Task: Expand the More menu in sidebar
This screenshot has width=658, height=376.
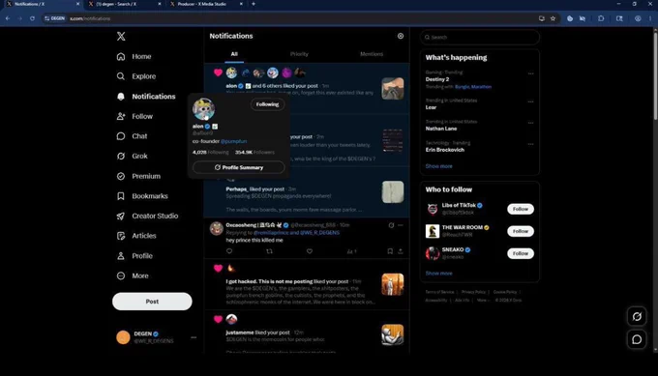Action: coord(133,275)
